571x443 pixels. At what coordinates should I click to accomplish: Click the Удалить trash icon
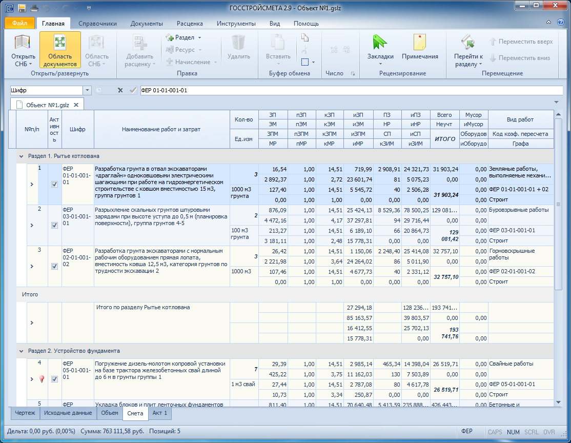click(x=238, y=42)
